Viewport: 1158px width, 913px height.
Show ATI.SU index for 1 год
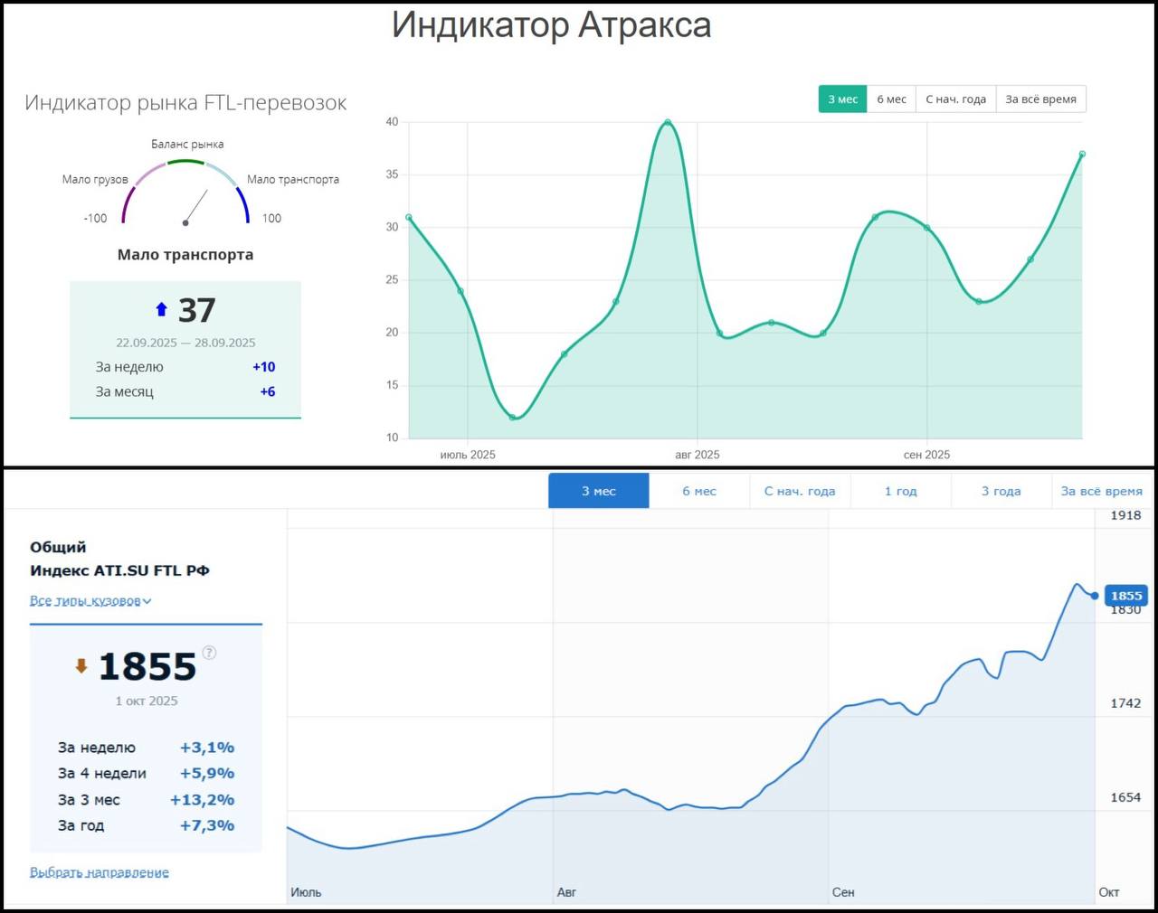900,491
